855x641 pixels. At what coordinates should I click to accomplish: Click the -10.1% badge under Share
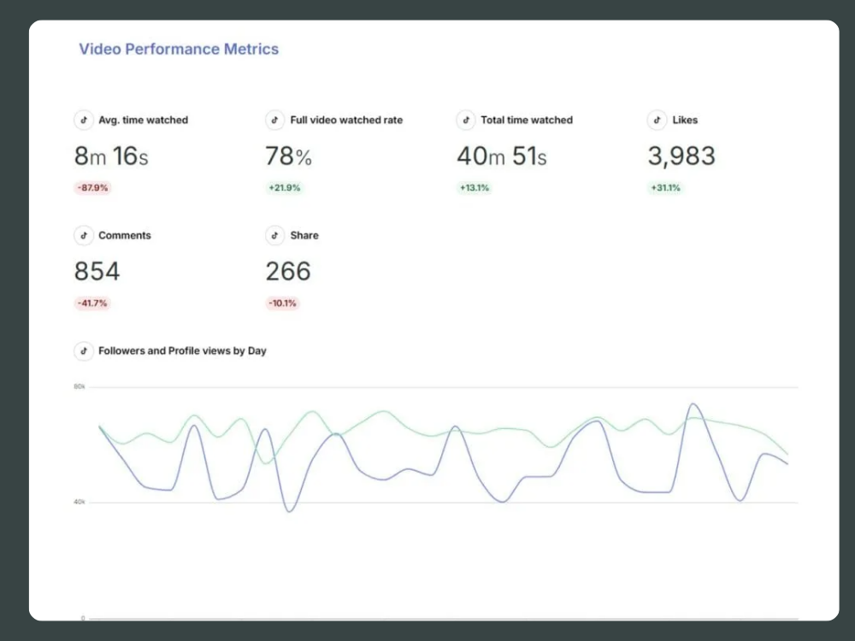pyautogui.click(x=283, y=303)
